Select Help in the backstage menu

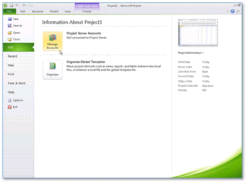[x=11, y=92]
